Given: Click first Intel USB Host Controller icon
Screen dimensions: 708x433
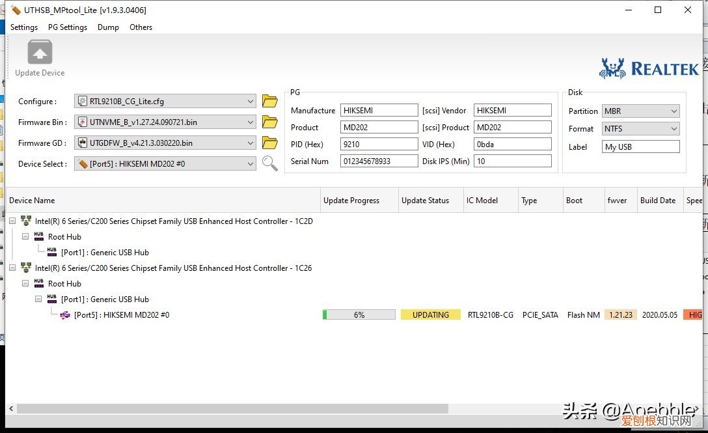Looking at the screenshot, I should click(x=26, y=221).
